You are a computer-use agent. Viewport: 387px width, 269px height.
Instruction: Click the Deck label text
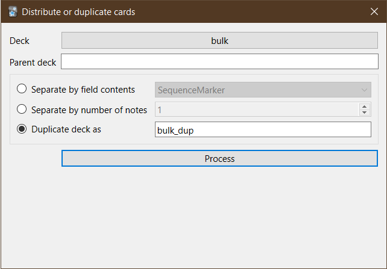pos(19,41)
